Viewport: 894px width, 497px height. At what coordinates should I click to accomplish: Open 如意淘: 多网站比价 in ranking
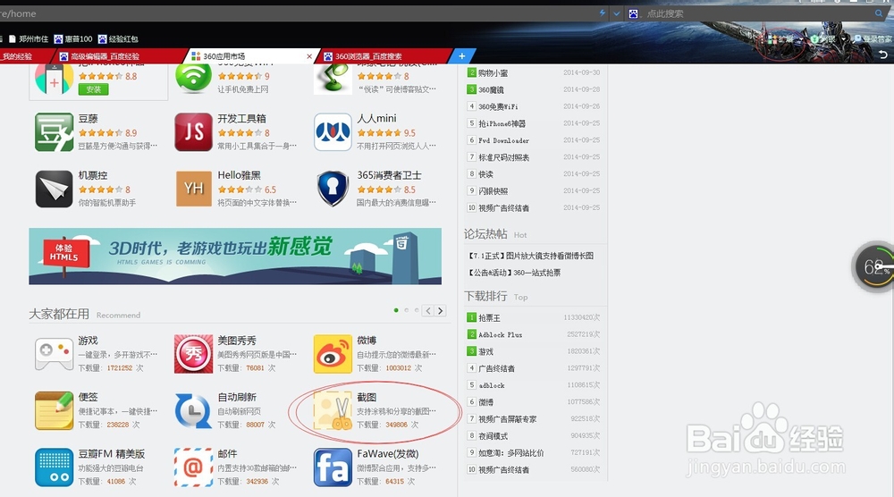click(510, 452)
